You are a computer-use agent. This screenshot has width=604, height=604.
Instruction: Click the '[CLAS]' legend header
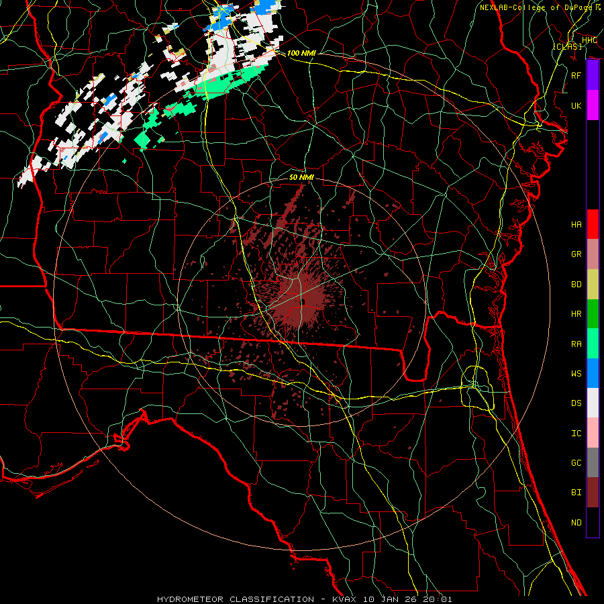click(567, 46)
